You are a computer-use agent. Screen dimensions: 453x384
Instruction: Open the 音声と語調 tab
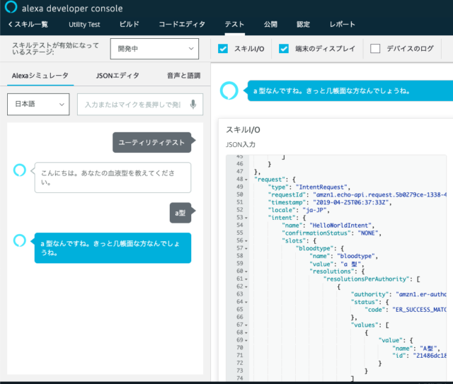[x=184, y=76]
